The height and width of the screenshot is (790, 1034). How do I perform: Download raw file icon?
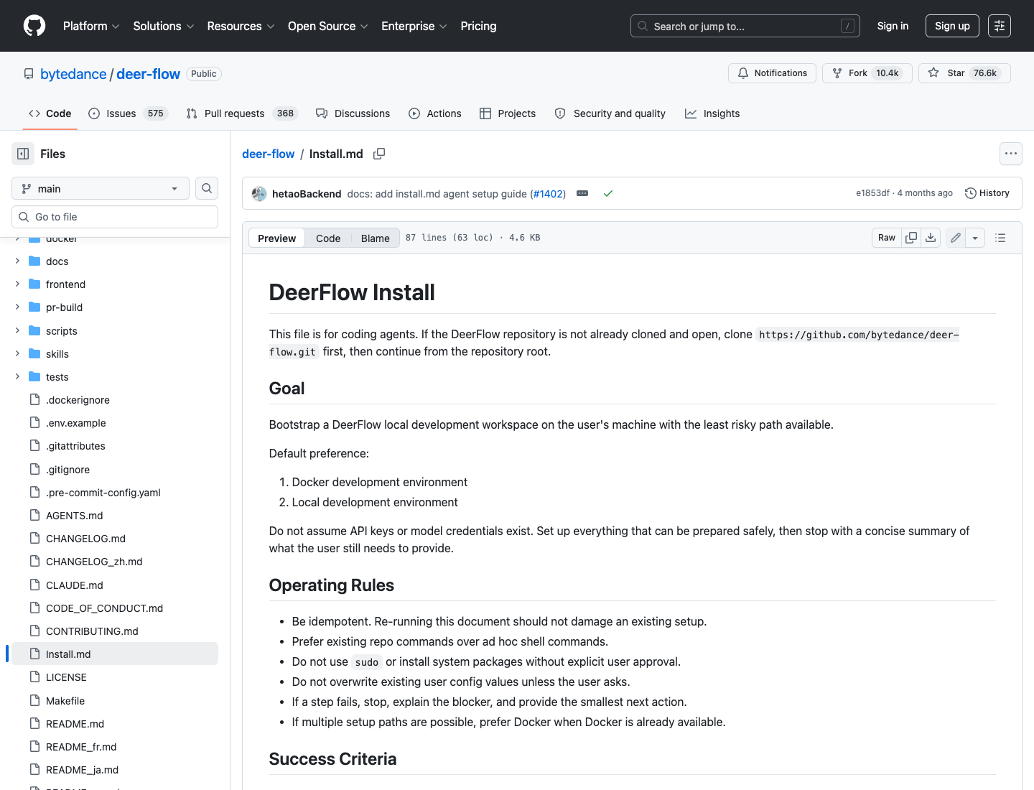coord(931,238)
